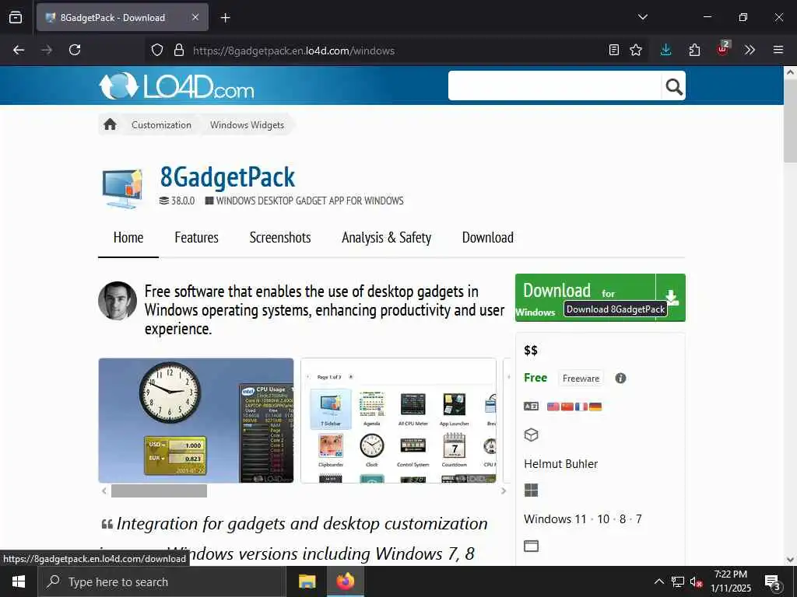Click the muted volume tray icon
Image resolution: width=797 pixels, height=597 pixels.
point(697,581)
